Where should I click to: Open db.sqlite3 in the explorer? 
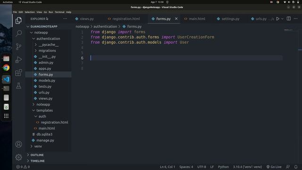point(44,134)
